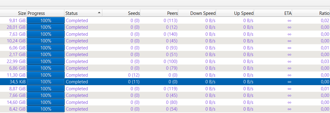Click Completed status in the 28,01 GiB row
330x113 pixels.
click(77, 27)
